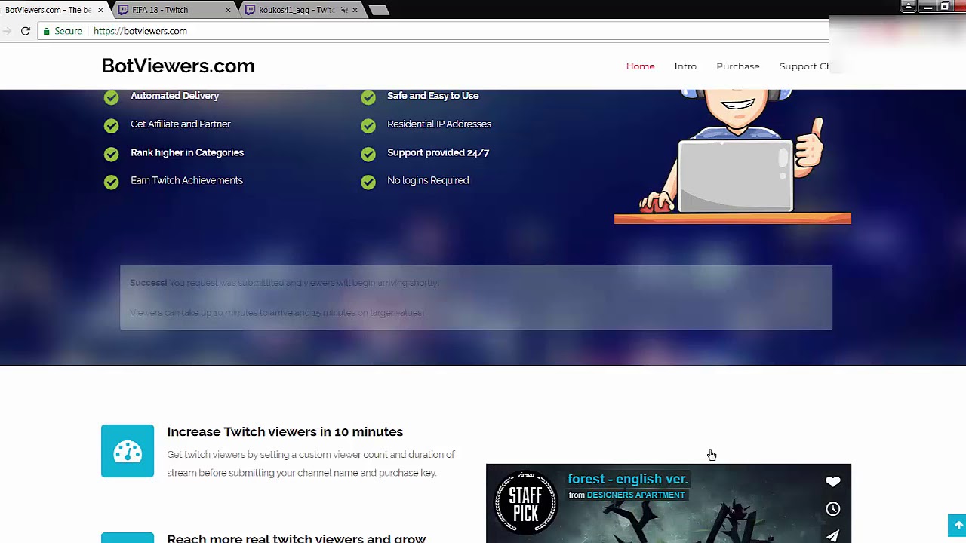Click the speedometer gauge feature icon
966x543 pixels.
coord(128,451)
